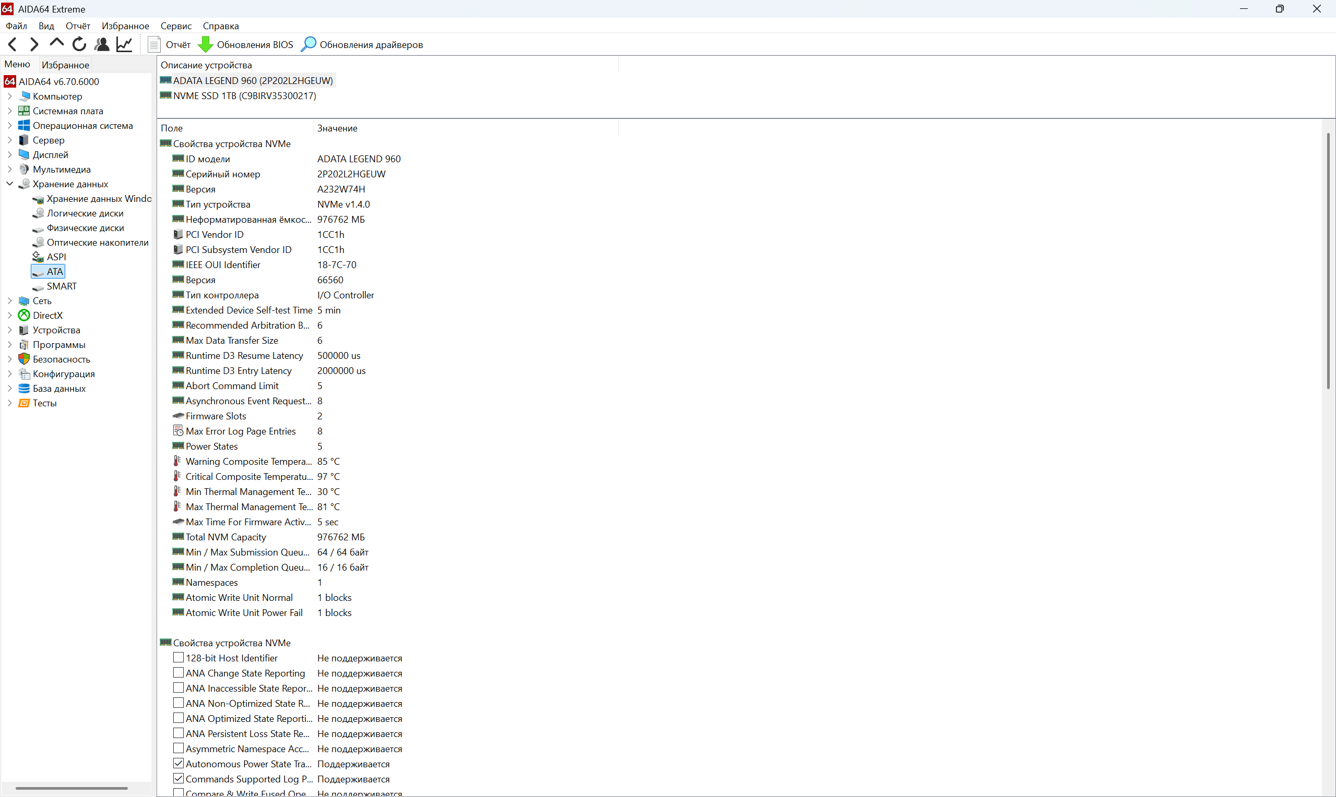Click the left panel horizontal scrollbar
The width and height of the screenshot is (1336, 797).
coord(71,789)
